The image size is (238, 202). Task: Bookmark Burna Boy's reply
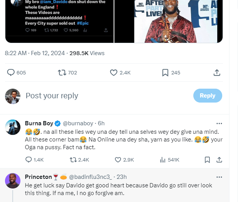click(x=207, y=160)
